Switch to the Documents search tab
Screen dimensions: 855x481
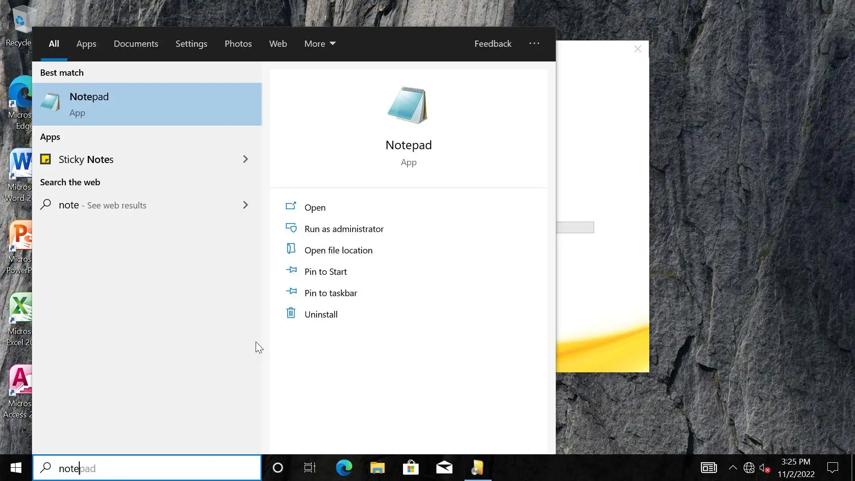click(136, 44)
